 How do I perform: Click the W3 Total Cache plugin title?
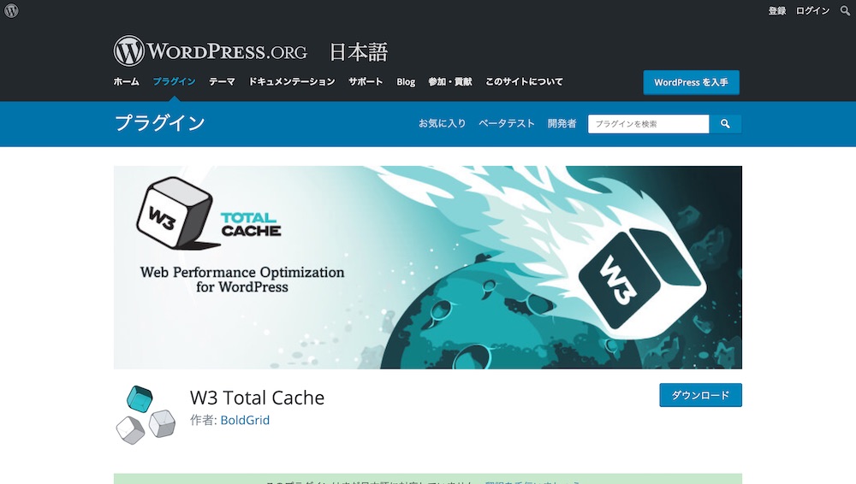[x=257, y=398]
